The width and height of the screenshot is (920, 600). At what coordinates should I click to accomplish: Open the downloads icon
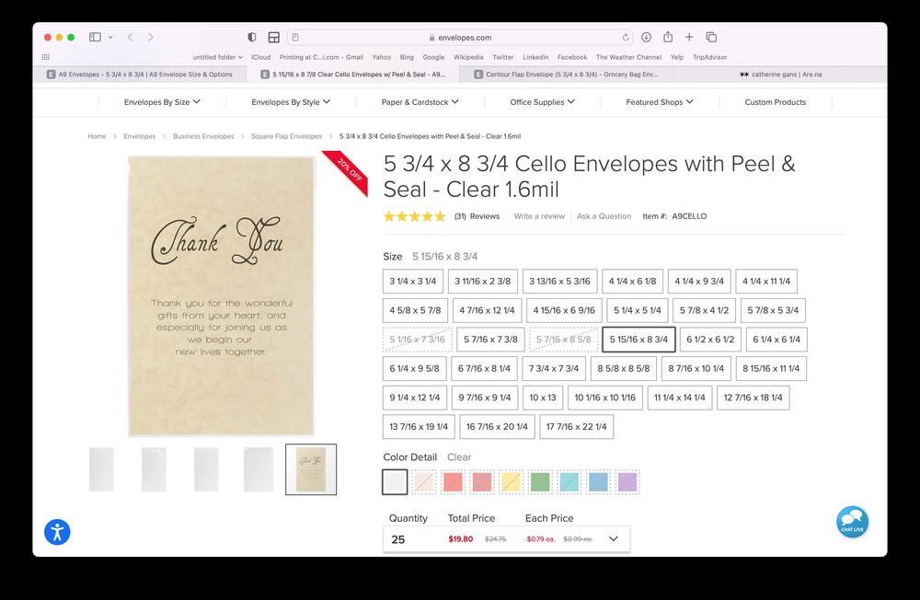646,37
